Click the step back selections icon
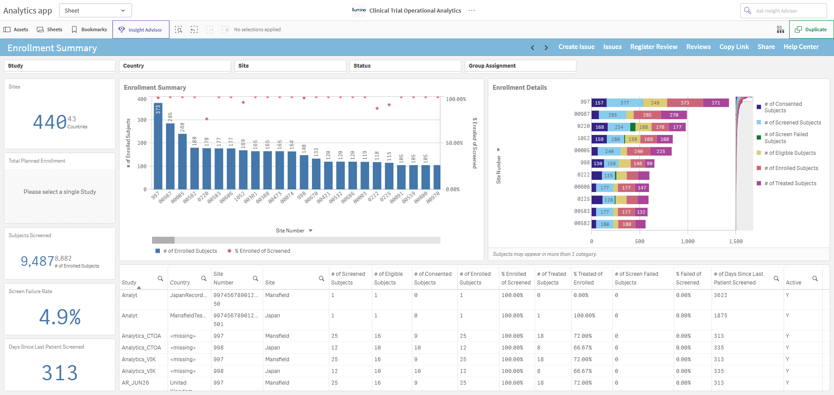 194,29
